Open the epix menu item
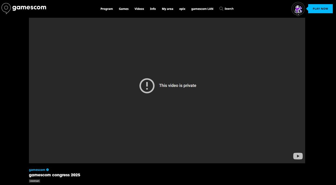 pyautogui.click(x=182, y=9)
